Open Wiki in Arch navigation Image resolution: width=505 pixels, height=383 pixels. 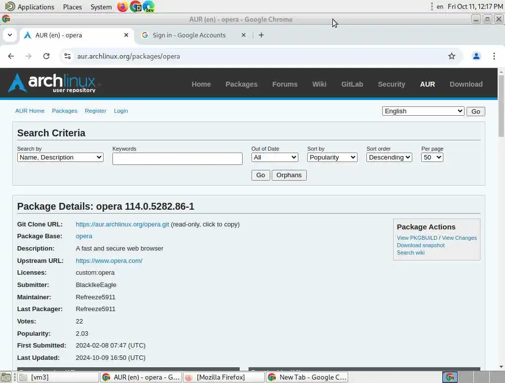[319, 84]
